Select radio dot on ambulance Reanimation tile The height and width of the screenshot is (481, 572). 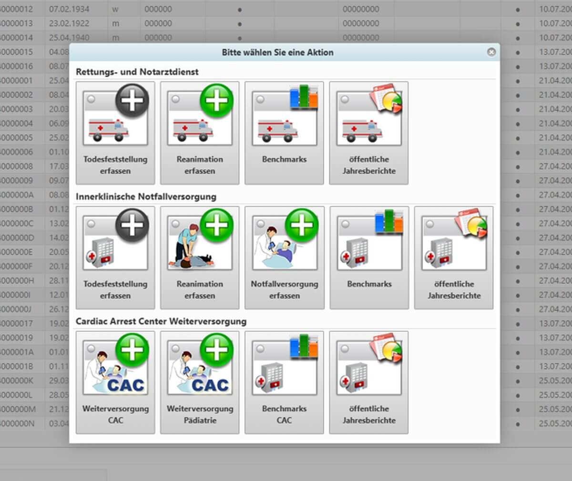pyautogui.click(x=176, y=99)
